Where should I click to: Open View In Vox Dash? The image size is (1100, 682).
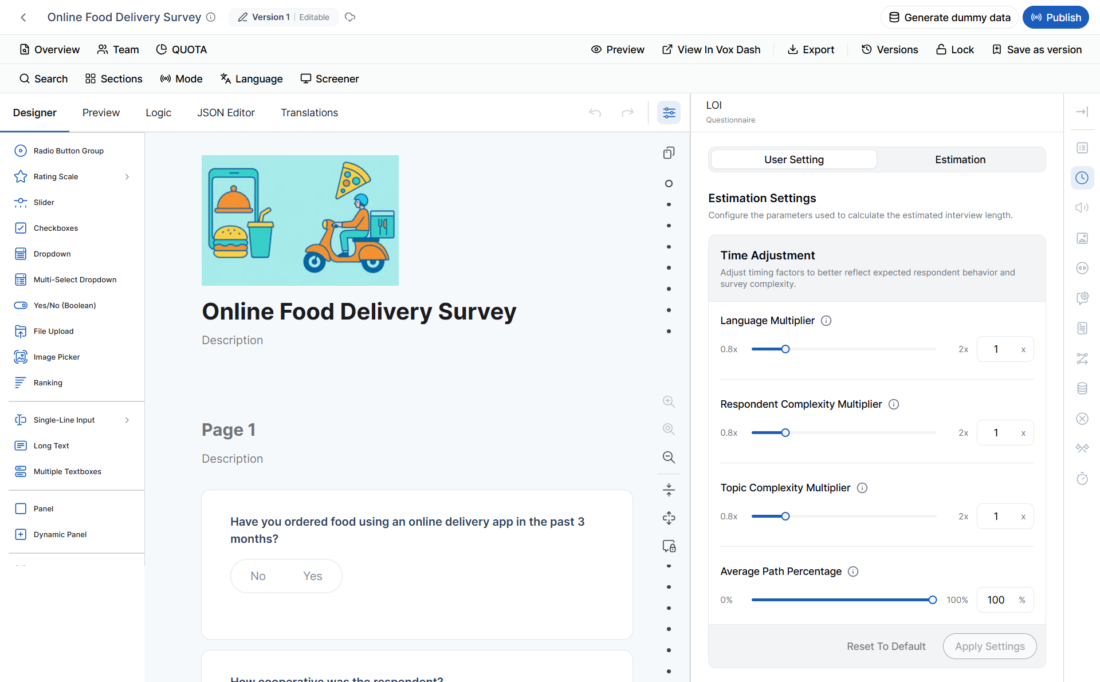pos(711,50)
